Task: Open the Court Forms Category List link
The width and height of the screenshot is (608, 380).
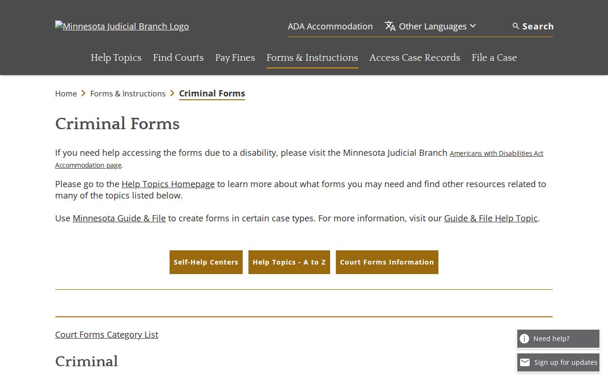Action: point(106,334)
